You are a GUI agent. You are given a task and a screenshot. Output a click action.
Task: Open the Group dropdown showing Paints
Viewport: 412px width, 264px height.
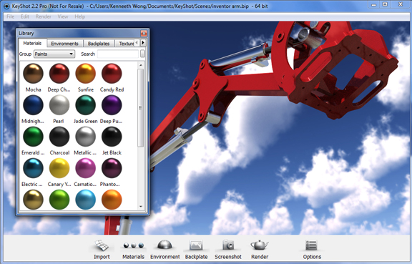point(54,54)
